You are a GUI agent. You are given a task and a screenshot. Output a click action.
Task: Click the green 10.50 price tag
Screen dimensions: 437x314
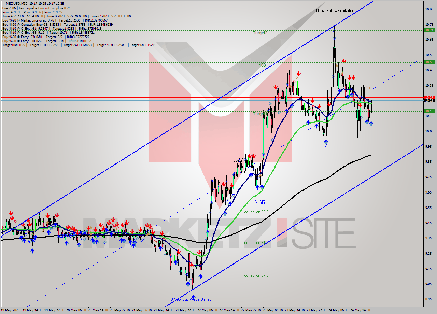click(x=429, y=62)
